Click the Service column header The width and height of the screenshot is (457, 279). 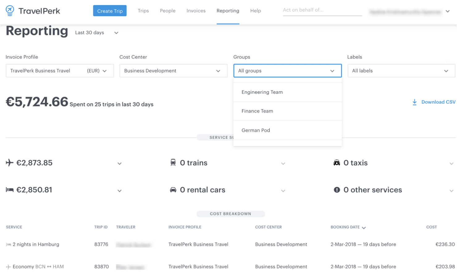pyautogui.click(x=14, y=227)
